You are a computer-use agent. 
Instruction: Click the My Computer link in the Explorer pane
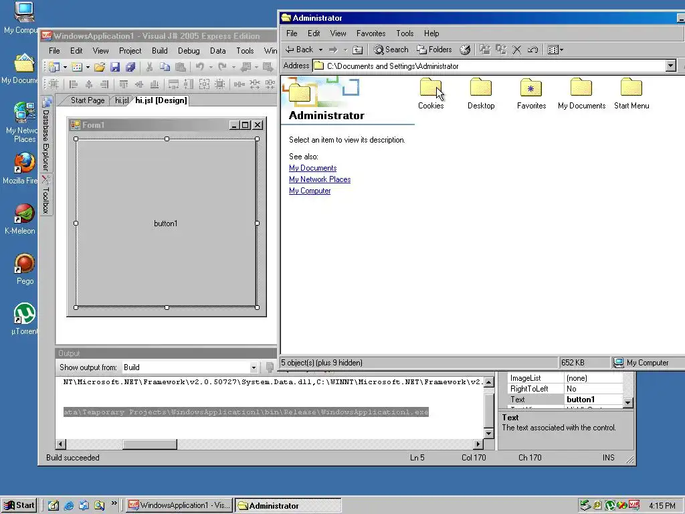click(x=310, y=191)
